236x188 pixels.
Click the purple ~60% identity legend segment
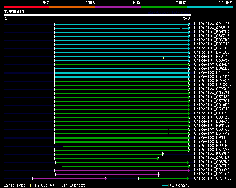click(x=118, y=7)
